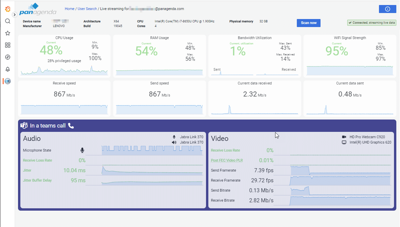
Task: Click the CPU usage sparkline graph
Action: pyautogui.click(x=64, y=70)
